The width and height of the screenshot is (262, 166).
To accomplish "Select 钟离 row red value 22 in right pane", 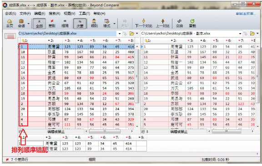I will pyautogui.click(x=240, y=57).
